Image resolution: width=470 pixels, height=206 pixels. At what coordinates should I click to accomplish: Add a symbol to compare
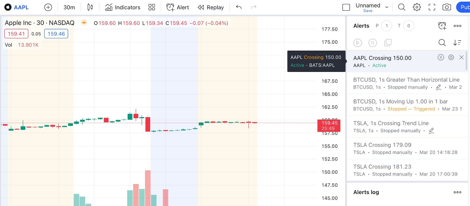48,7
